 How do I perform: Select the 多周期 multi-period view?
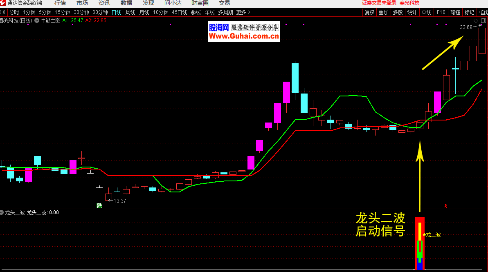[x=225, y=12]
